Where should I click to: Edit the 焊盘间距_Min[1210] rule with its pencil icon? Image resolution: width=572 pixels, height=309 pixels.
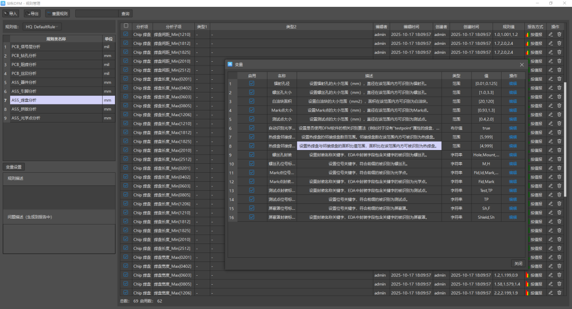tap(550, 34)
